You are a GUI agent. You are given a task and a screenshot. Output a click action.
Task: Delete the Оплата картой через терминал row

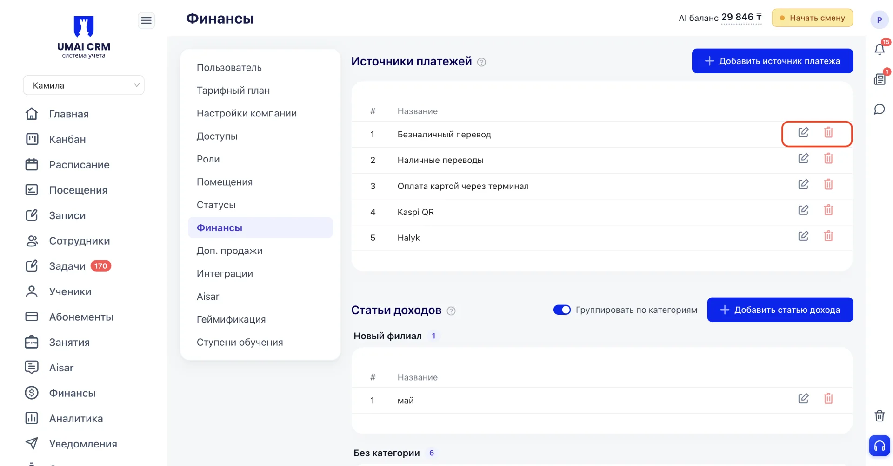pyautogui.click(x=828, y=184)
